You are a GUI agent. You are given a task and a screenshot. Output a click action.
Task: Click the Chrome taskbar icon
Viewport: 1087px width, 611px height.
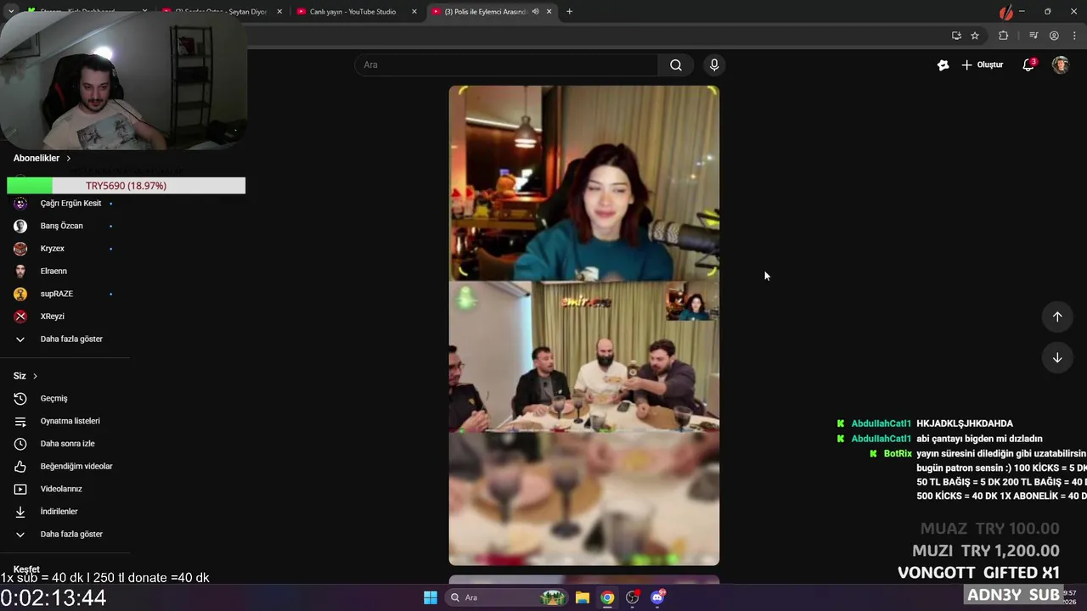[607, 597]
